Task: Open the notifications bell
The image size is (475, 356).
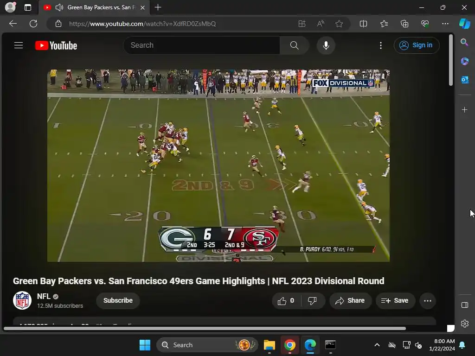Action: coord(462,345)
